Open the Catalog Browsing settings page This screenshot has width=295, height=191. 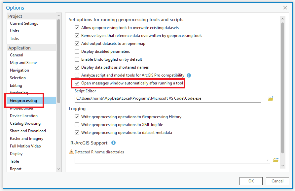[x=25, y=123]
